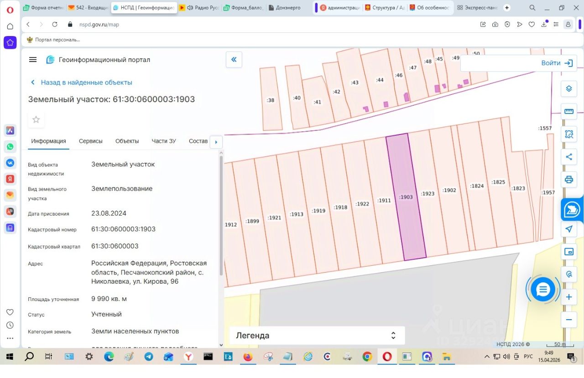Select parcel :1911 on the map
The width and height of the screenshot is (584, 378).
(x=384, y=200)
